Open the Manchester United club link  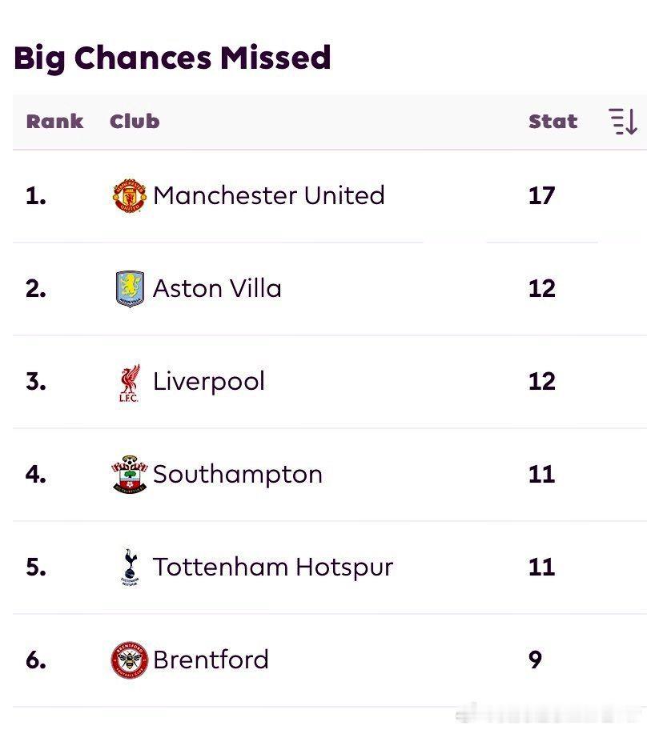pos(268,195)
